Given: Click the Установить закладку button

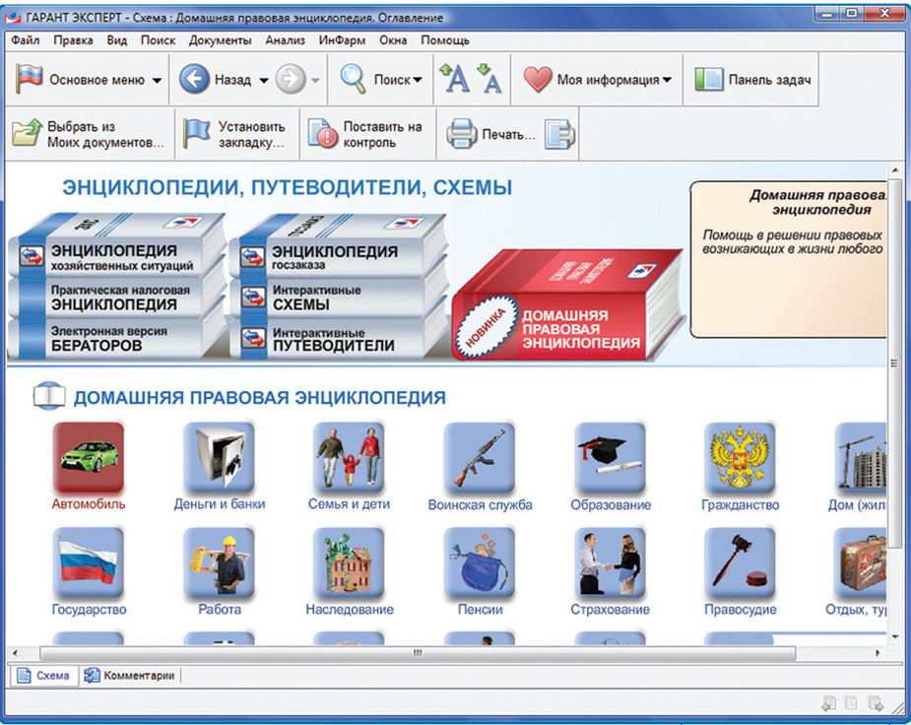Looking at the screenshot, I should pyautogui.click(x=237, y=134).
